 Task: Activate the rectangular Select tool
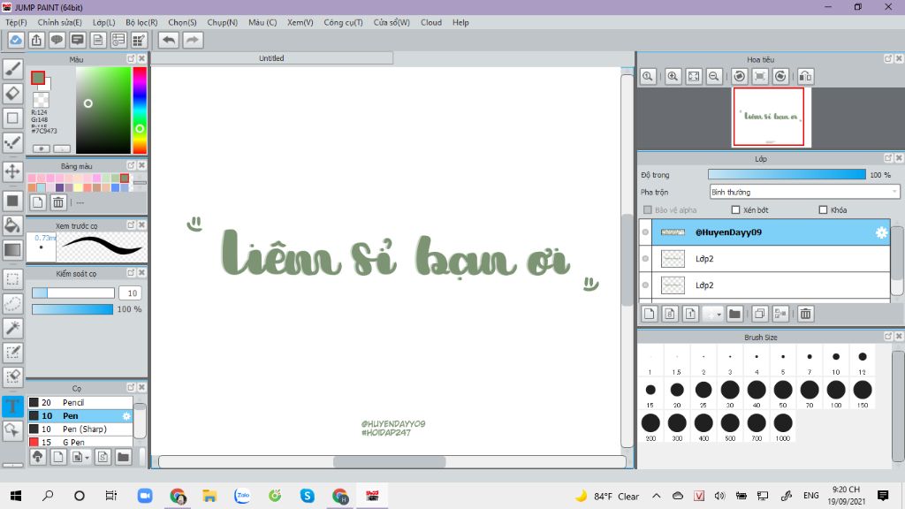pyautogui.click(x=12, y=279)
